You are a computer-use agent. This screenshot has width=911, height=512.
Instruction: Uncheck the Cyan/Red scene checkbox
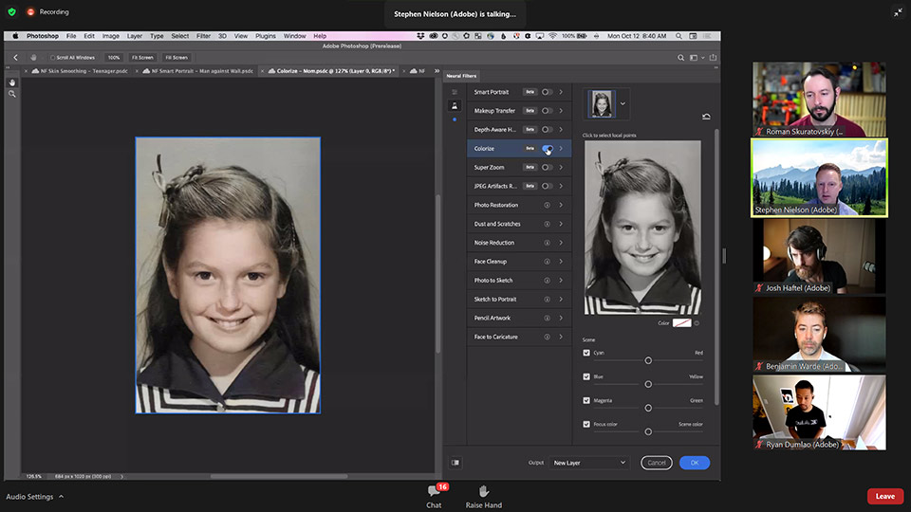pos(586,353)
